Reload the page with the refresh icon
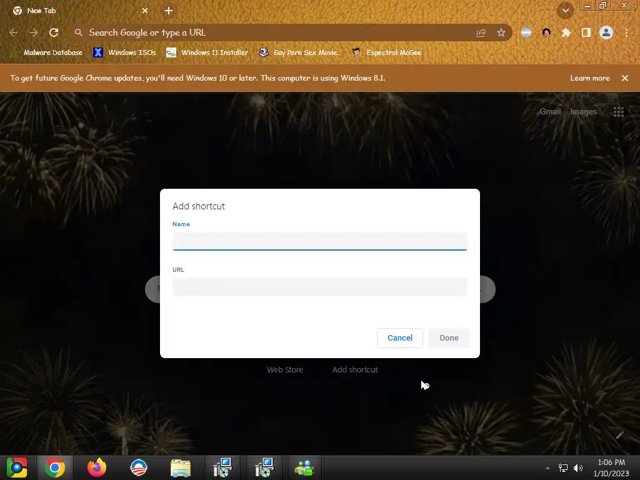The width and height of the screenshot is (640, 480). tap(54, 32)
